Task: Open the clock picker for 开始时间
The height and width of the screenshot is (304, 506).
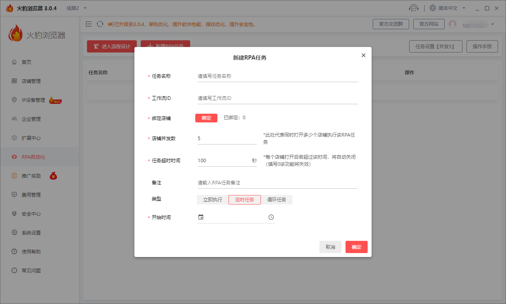Action: click(270, 217)
